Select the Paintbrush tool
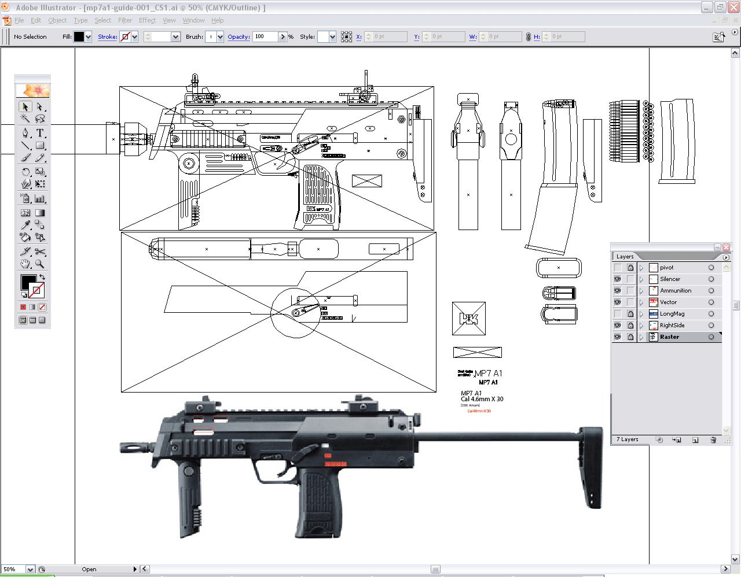Image resolution: width=741 pixels, height=577 pixels. [x=25, y=157]
